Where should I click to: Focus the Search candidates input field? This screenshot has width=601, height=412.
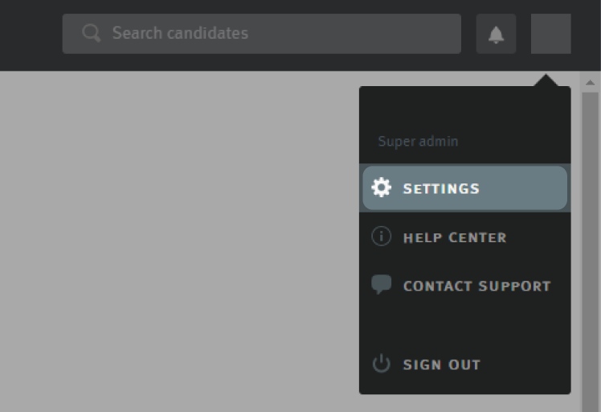(273, 34)
